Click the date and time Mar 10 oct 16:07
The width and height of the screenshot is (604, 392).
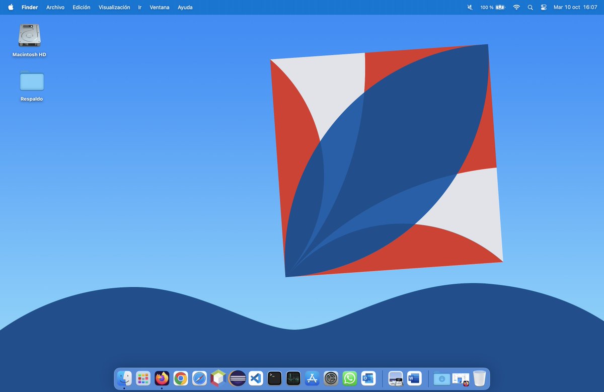[x=575, y=8]
